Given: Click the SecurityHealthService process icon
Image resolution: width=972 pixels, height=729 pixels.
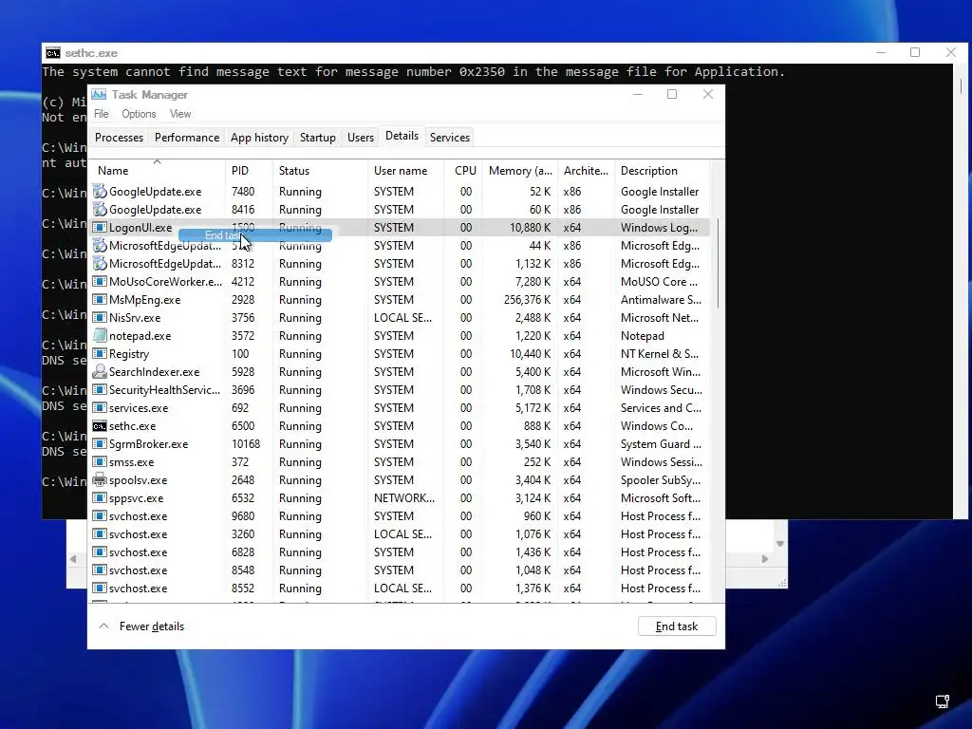Looking at the screenshot, I should pyautogui.click(x=99, y=389).
